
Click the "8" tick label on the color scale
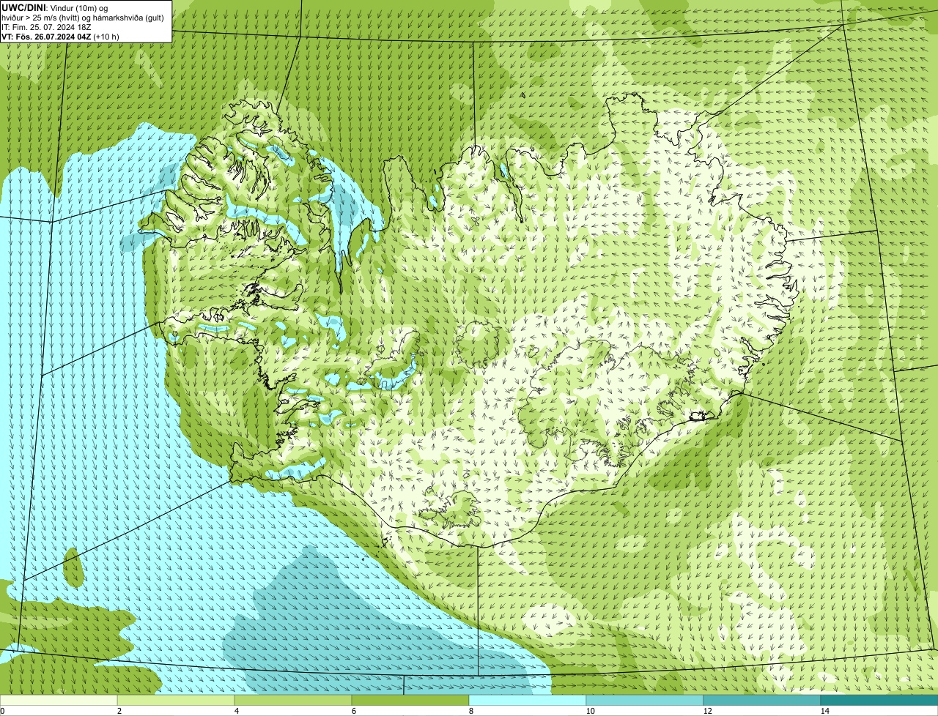[470, 711]
